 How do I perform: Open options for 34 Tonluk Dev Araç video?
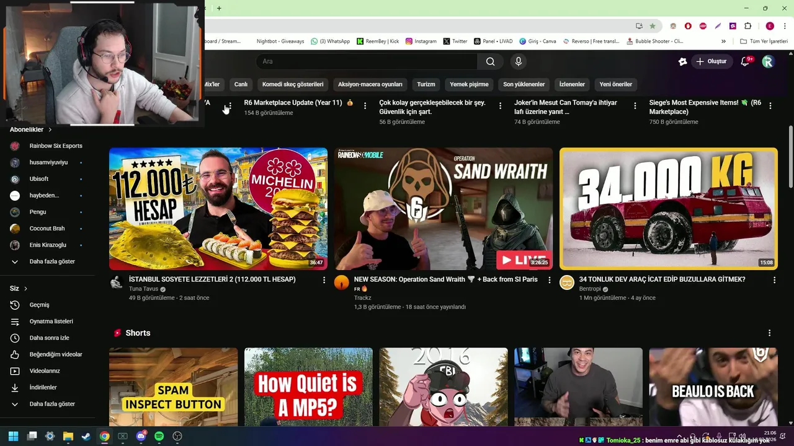pos(774,280)
